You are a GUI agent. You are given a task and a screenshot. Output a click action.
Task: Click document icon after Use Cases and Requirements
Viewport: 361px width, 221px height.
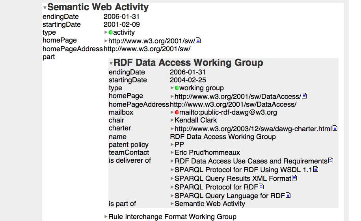coord(331,161)
